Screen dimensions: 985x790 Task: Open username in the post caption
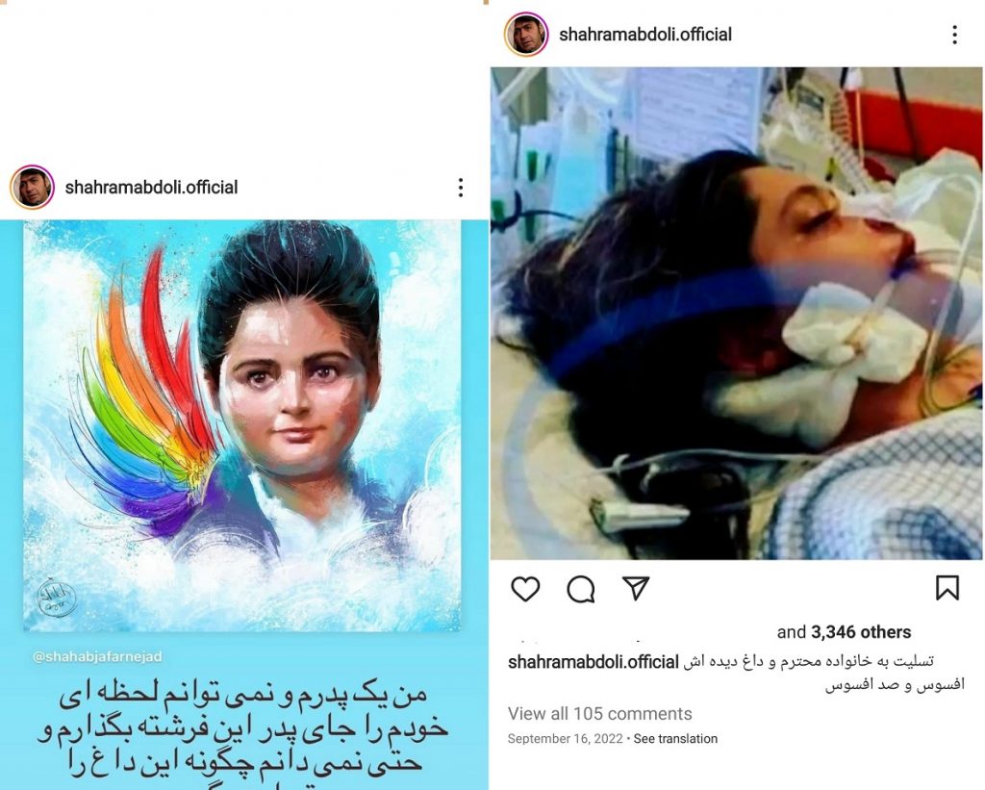[593, 662]
